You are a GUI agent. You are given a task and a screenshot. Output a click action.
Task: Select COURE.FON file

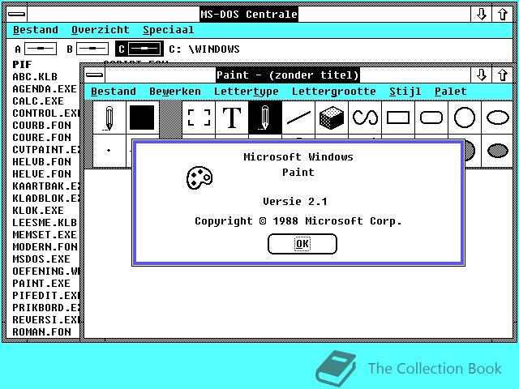(41, 138)
